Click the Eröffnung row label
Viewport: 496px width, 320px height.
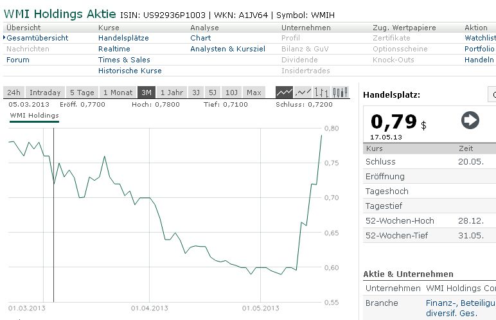pos(385,176)
